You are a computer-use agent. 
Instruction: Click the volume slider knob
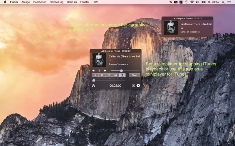pyautogui.click(x=121, y=71)
